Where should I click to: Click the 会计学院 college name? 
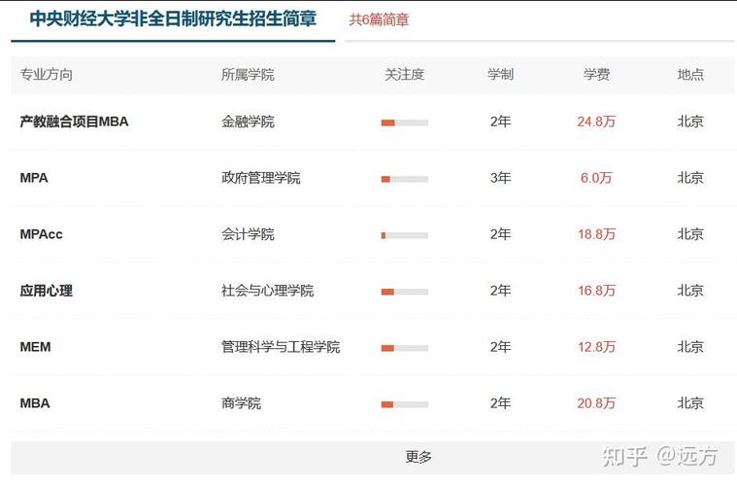point(248,234)
